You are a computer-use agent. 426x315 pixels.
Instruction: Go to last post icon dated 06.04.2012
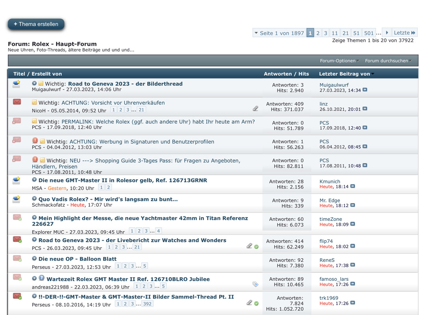(x=365, y=146)
